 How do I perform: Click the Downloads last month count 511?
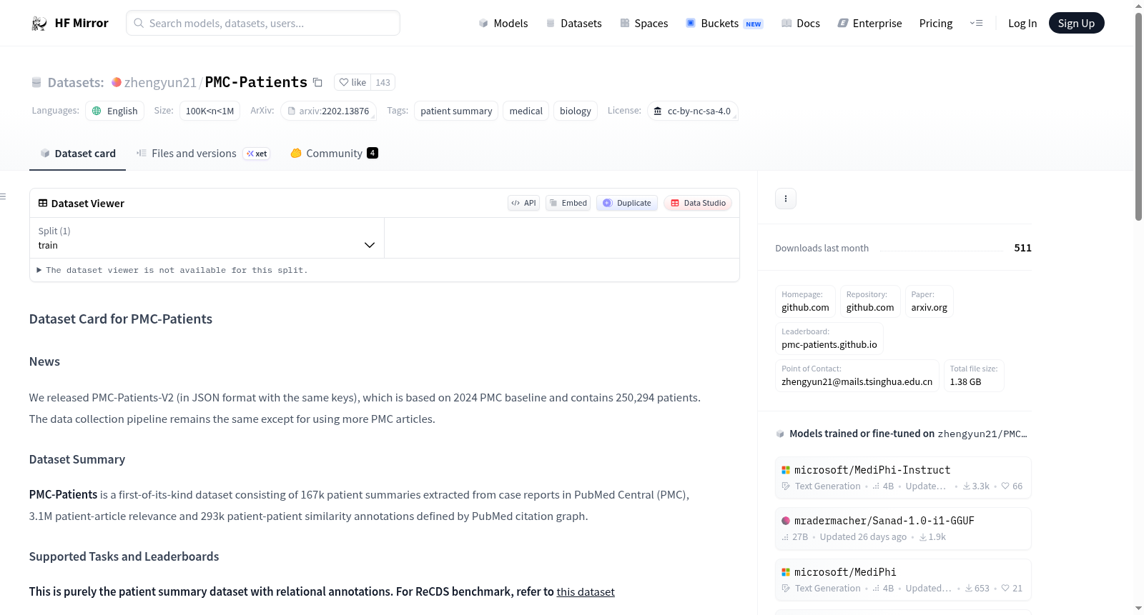(x=1022, y=248)
